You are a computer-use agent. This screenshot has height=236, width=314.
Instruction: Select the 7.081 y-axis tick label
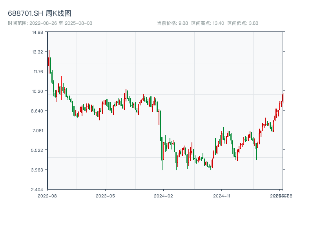(37, 131)
